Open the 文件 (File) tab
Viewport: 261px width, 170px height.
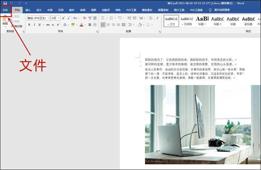pos(5,10)
